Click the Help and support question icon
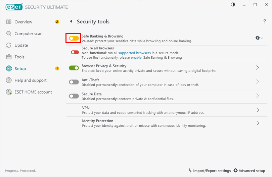This screenshot has height=177, width=272. click(x=9, y=80)
